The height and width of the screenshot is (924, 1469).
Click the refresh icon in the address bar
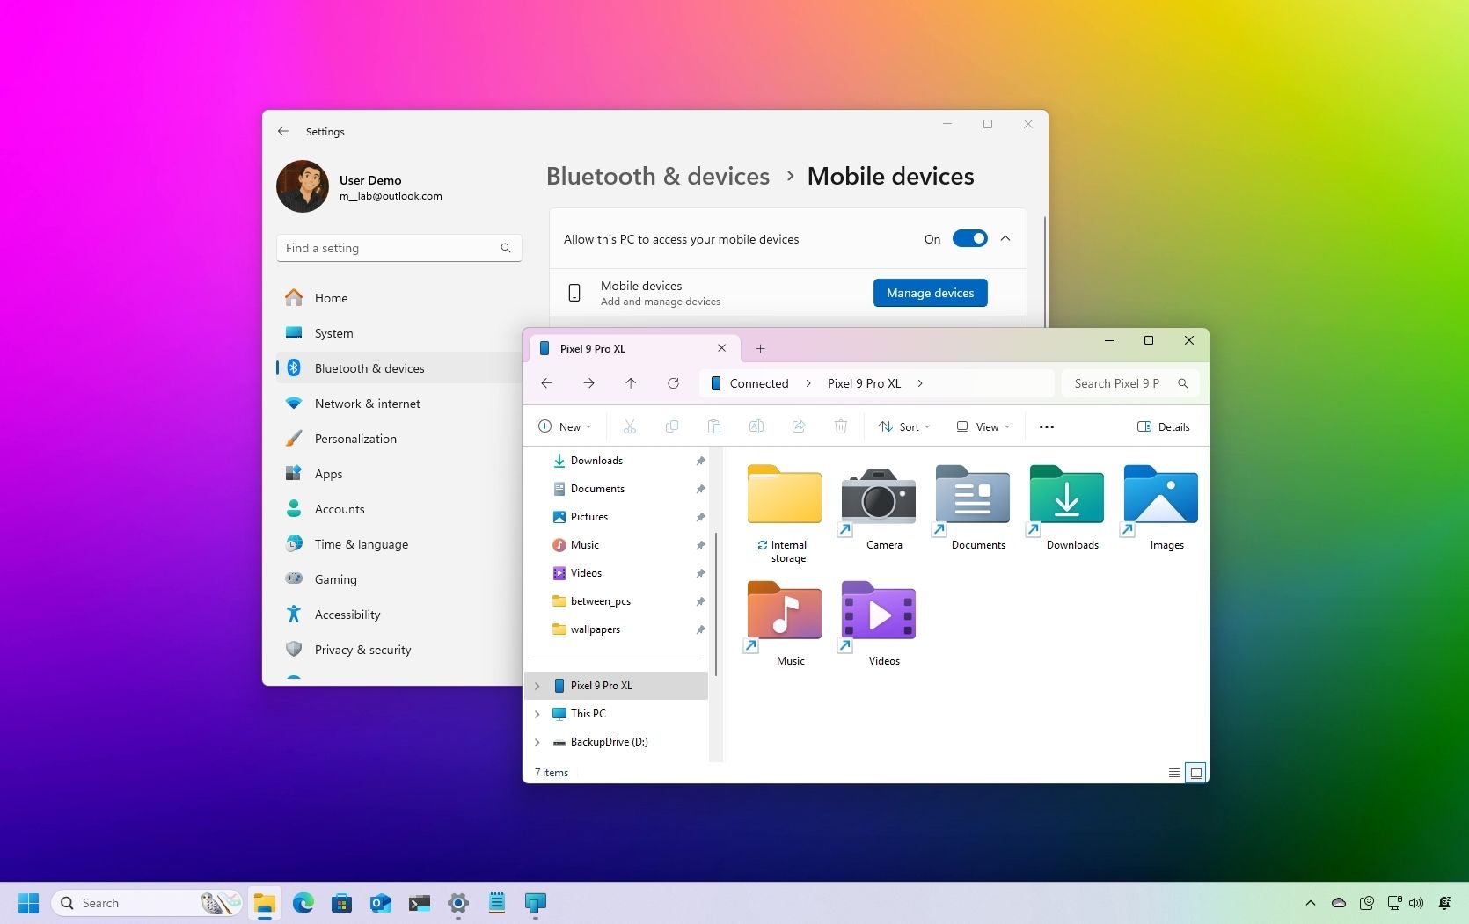[x=674, y=383]
